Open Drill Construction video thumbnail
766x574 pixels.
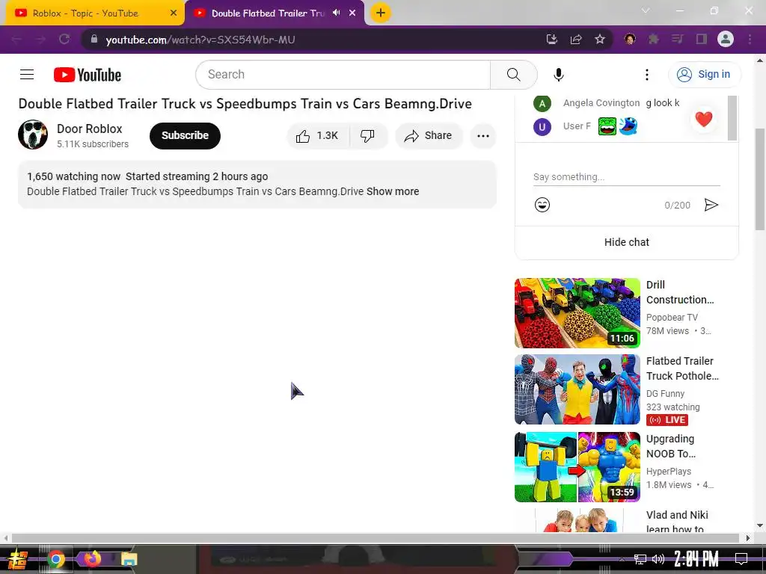[577, 313]
